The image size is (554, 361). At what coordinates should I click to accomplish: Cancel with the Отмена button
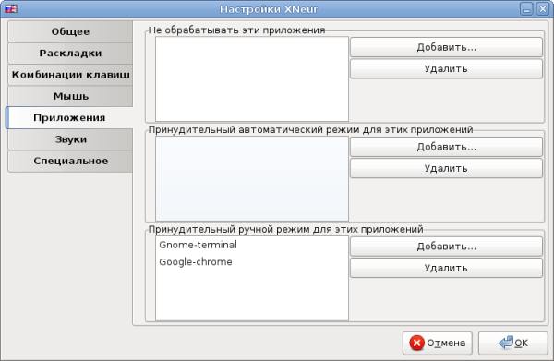(x=438, y=343)
